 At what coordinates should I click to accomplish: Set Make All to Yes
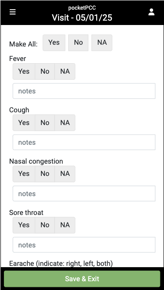(54, 43)
